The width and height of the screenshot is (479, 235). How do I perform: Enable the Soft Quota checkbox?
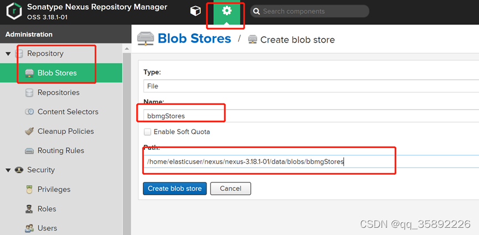pyautogui.click(x=147, y=132)
